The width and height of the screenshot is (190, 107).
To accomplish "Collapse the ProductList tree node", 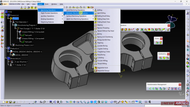I will [6, 48].
